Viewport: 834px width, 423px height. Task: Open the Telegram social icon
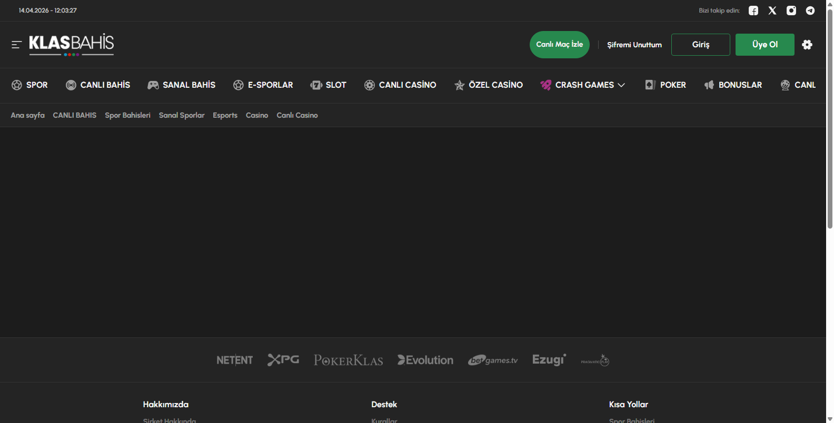(x=810, y=11)
